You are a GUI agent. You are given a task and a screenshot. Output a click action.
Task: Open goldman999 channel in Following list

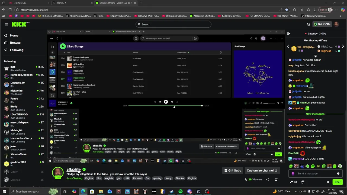[x=24, y=164]
